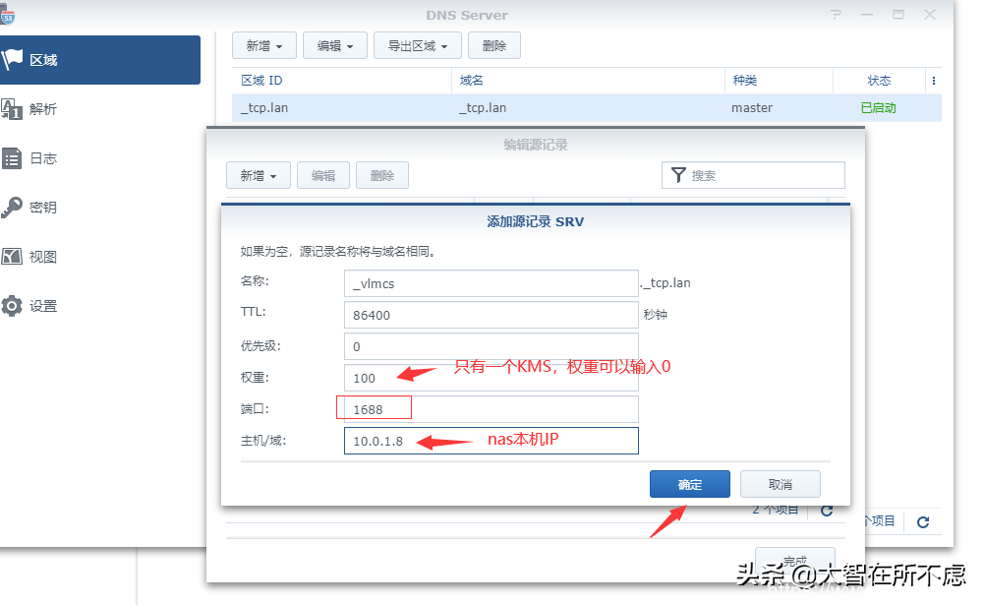Open the help question mark in DNS Server window
The image size is (984, 605).
836,15
